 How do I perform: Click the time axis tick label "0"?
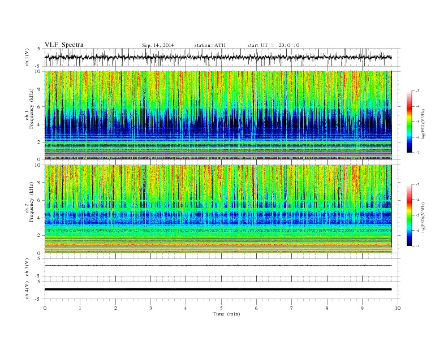pos(45,308)
